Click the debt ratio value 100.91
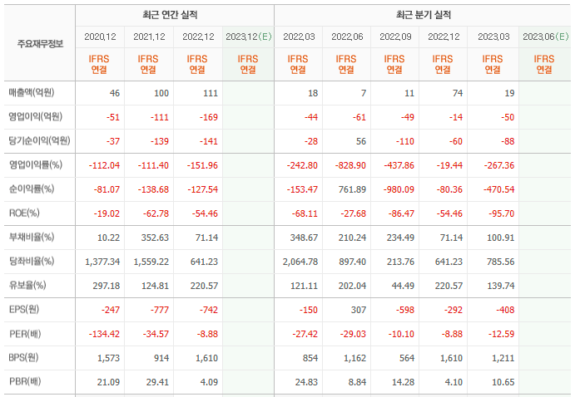 pos(500,238)
